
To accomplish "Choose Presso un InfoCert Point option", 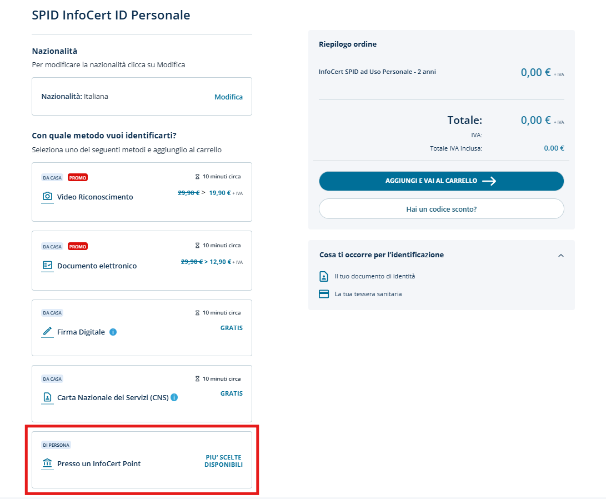I will click(142, 460).
